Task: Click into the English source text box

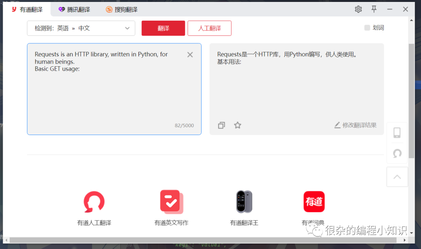Action: coord(114,89)
